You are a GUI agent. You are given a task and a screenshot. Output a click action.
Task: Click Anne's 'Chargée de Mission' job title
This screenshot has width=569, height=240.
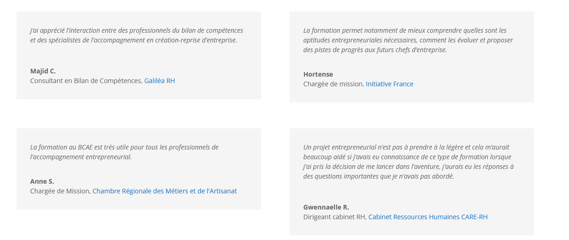pos(60,191)
